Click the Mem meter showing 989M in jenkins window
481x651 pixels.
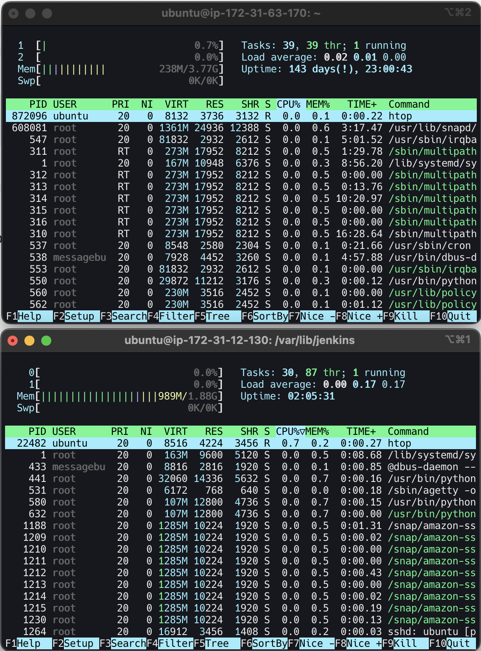(x=120, y=396)
